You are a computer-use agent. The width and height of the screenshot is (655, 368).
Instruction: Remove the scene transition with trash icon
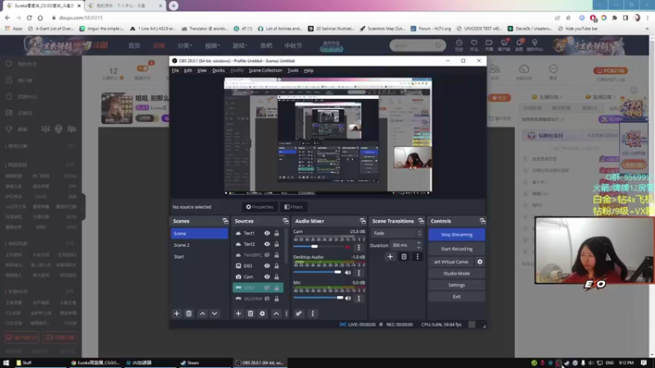(x=404, y=257)
